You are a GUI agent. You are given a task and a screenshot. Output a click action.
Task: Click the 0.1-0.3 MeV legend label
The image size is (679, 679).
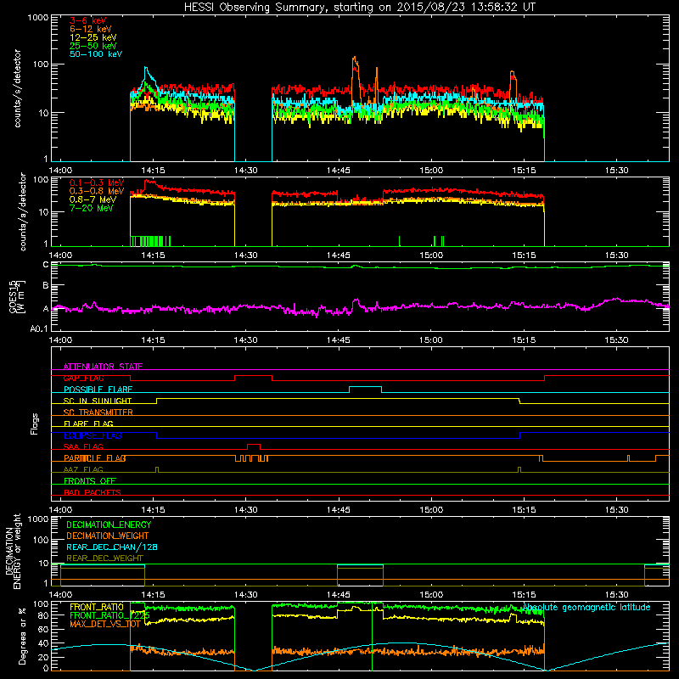click(97, 182)
